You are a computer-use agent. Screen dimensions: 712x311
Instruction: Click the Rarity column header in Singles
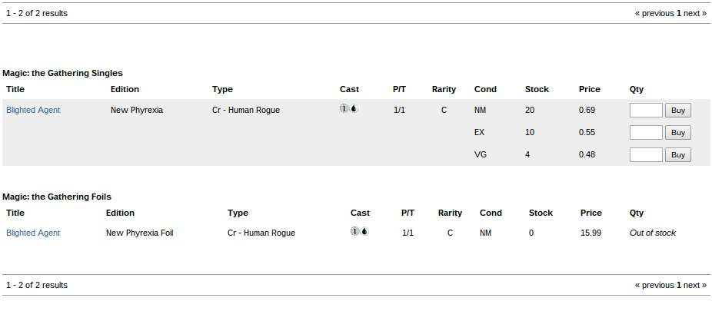(x=444, y=89)
